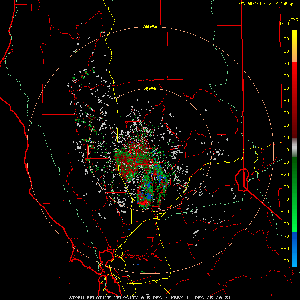Click the NEXR label above color scale
This screenshot has height=300, width=300.
tap(293, 20)
